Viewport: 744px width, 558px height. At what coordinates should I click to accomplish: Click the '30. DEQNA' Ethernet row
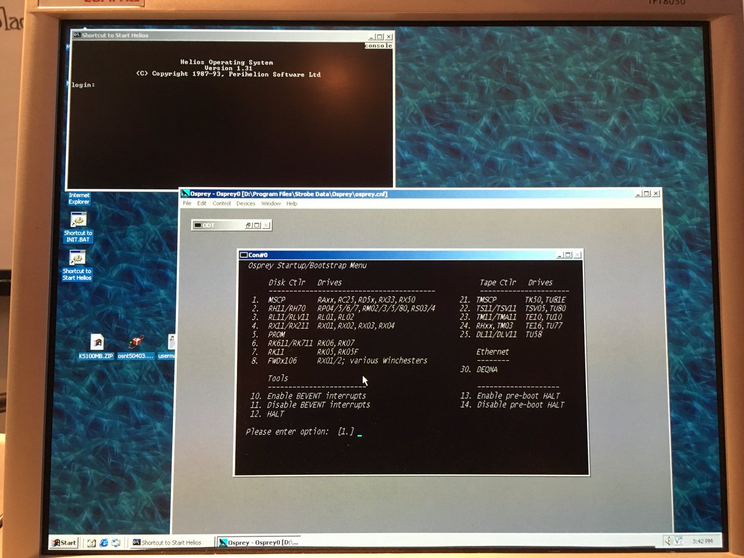click(479, 369)
